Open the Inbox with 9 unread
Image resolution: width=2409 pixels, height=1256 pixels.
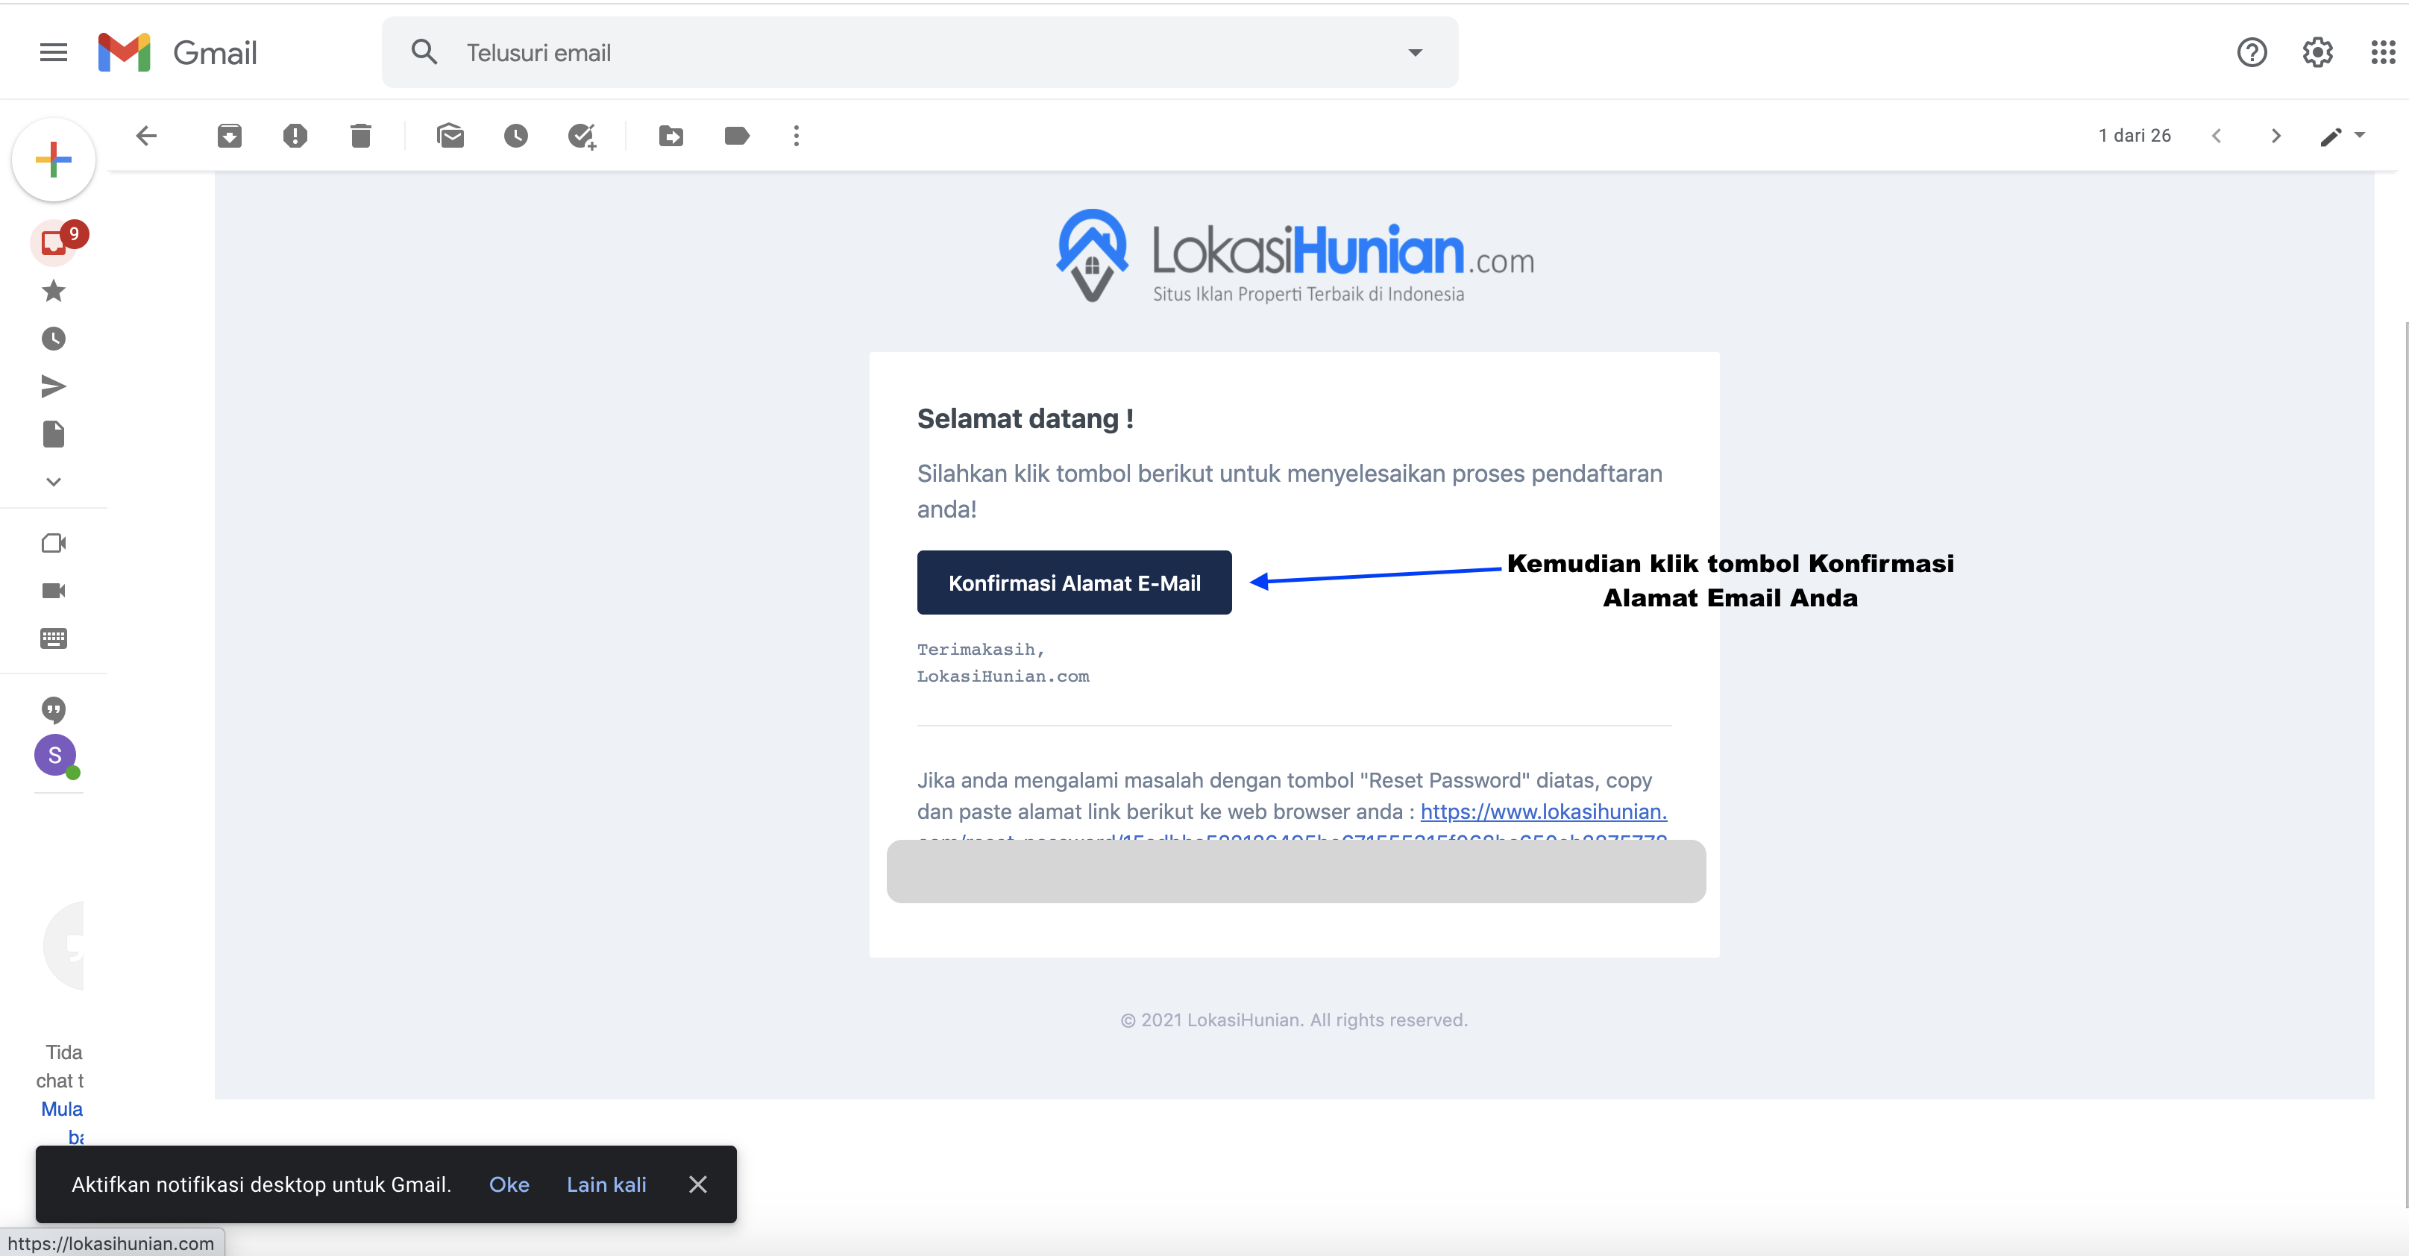(x=54, y=242)
